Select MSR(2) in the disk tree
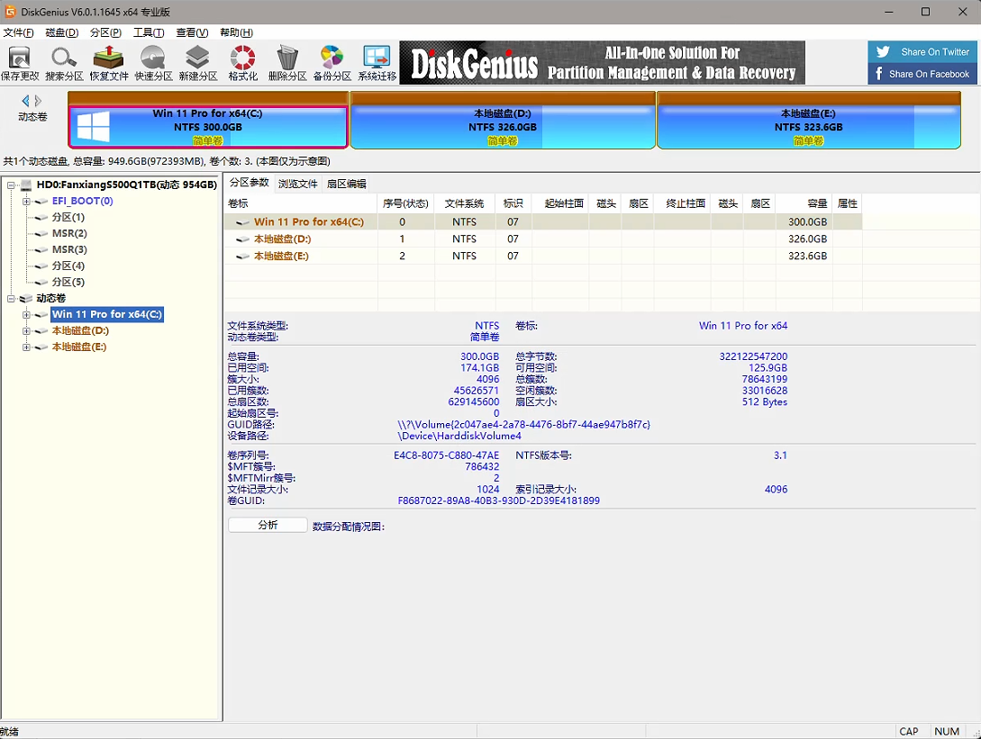The image size is (981, 739). point(69,233)
